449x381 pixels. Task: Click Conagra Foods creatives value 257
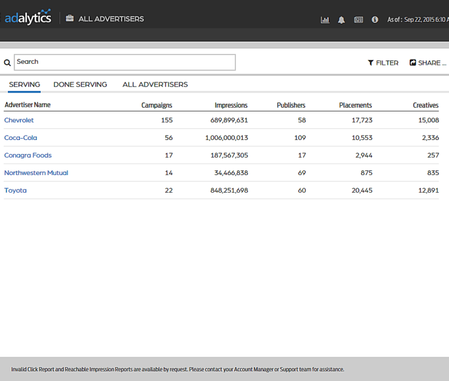click(433, 155)
